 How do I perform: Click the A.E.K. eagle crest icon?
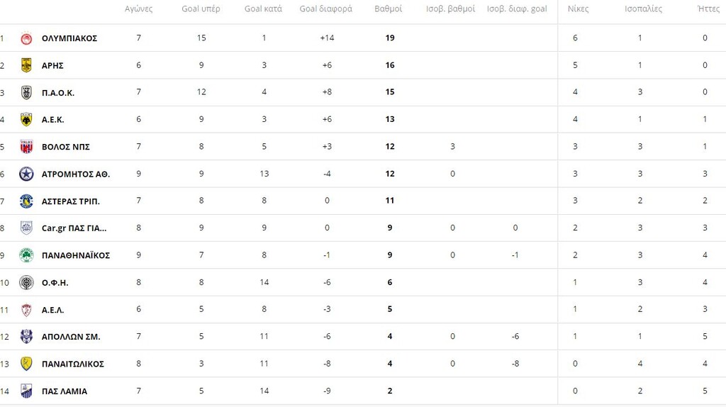[26, 119]
